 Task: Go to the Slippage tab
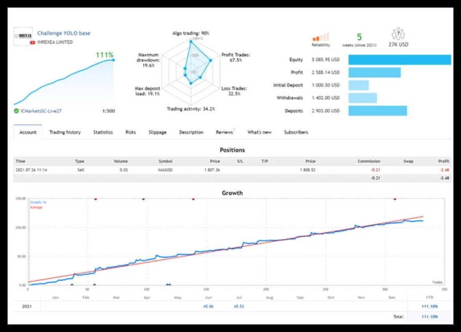(x=157, y=132)
